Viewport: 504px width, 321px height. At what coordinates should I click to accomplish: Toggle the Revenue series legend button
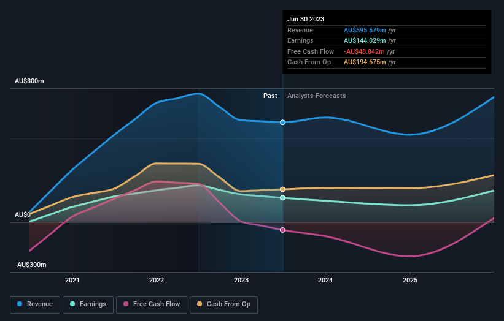(x=35, y=304)
